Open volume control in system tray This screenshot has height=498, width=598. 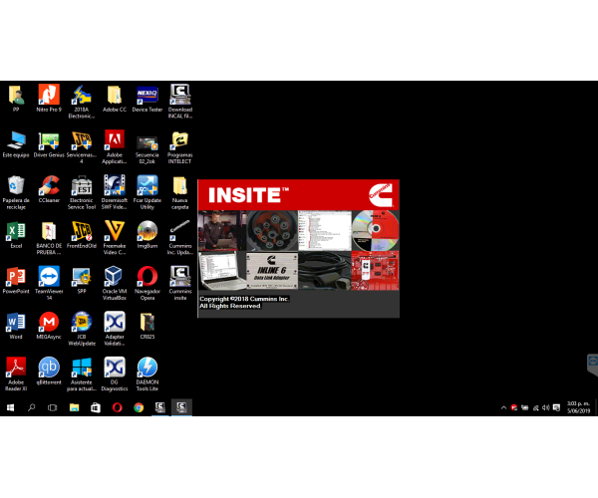(546, 407)
